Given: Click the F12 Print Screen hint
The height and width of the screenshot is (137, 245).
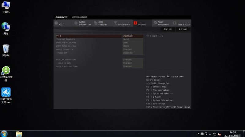Looking at the screenshot, I should pos(168,107).
